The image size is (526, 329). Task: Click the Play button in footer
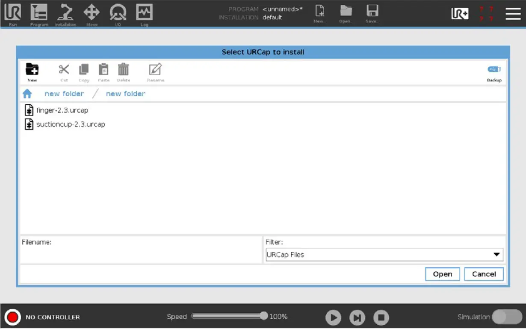[x=333, y=317]
